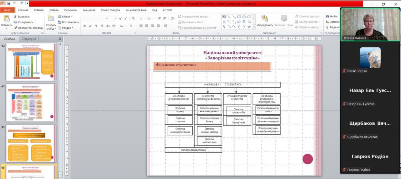This screenshot has height=179, width=401.
Task: Pick the rectangle shape in shapes gallery
Action: click(239, 17)
